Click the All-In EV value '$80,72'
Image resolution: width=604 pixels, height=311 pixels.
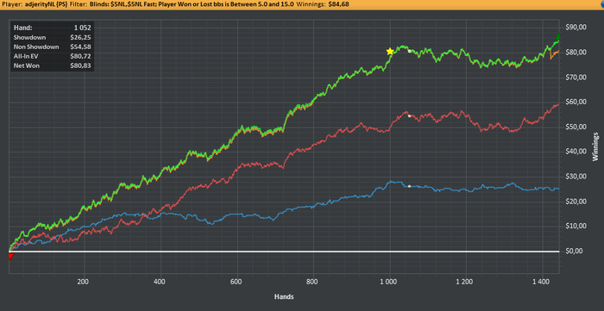(80, 56)
